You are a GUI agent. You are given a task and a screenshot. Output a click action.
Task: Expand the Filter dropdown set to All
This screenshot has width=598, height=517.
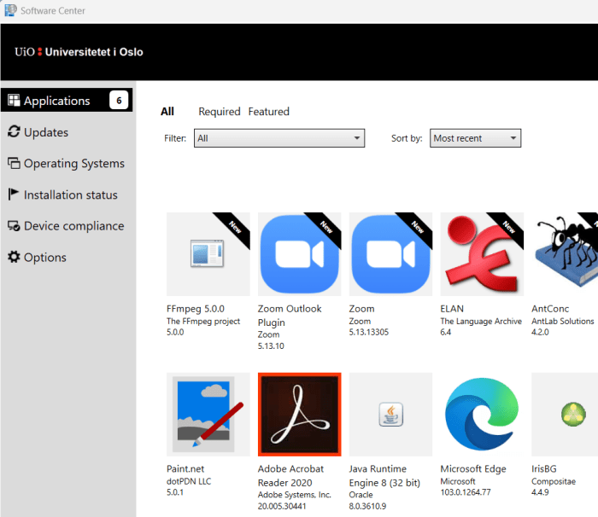click(279, 138)
